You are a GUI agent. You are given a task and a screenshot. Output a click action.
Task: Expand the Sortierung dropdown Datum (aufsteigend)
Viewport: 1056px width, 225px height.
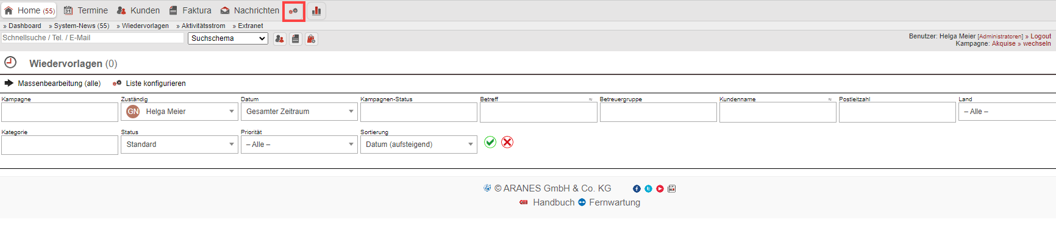pyautogui.click(x=418, y=145)
